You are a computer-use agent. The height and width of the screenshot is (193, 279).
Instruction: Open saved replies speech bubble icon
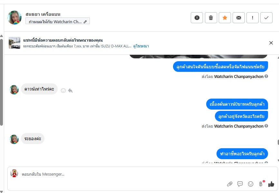(240, 184)
